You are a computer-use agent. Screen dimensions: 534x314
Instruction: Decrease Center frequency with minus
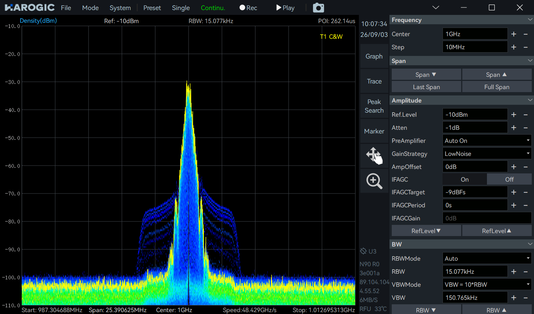(x=525, y=34)
